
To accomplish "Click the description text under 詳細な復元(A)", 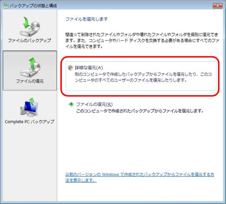I will 143,77.
